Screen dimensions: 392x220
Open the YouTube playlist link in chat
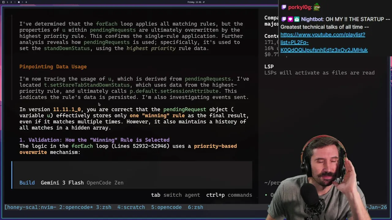(x=324, y=42)
